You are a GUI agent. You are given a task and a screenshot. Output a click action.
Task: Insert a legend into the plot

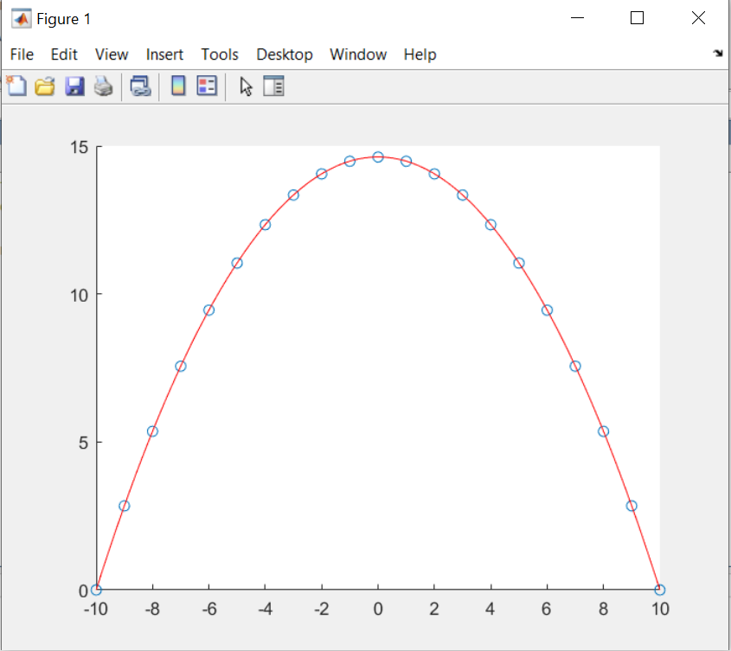[207, 86]
